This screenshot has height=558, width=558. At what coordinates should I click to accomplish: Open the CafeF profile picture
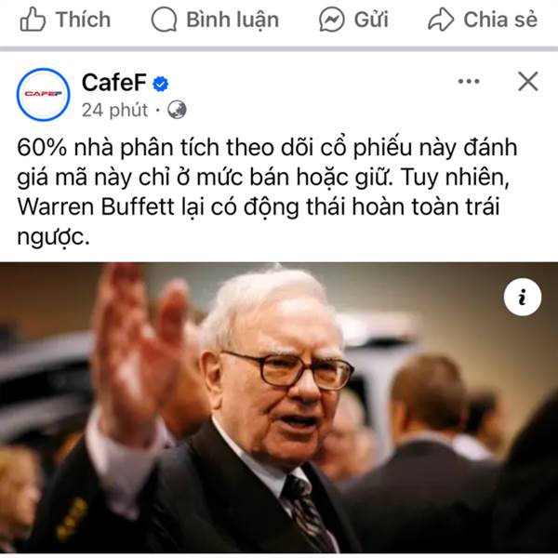tap(43, 94)
